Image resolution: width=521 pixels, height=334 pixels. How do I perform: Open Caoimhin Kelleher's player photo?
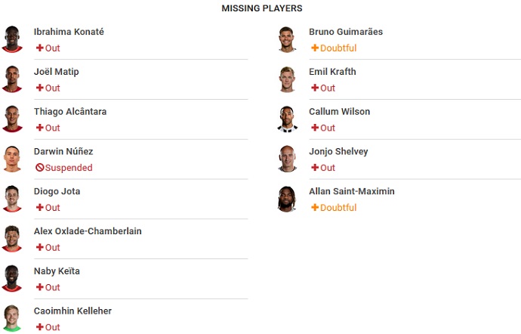(12, 318)
